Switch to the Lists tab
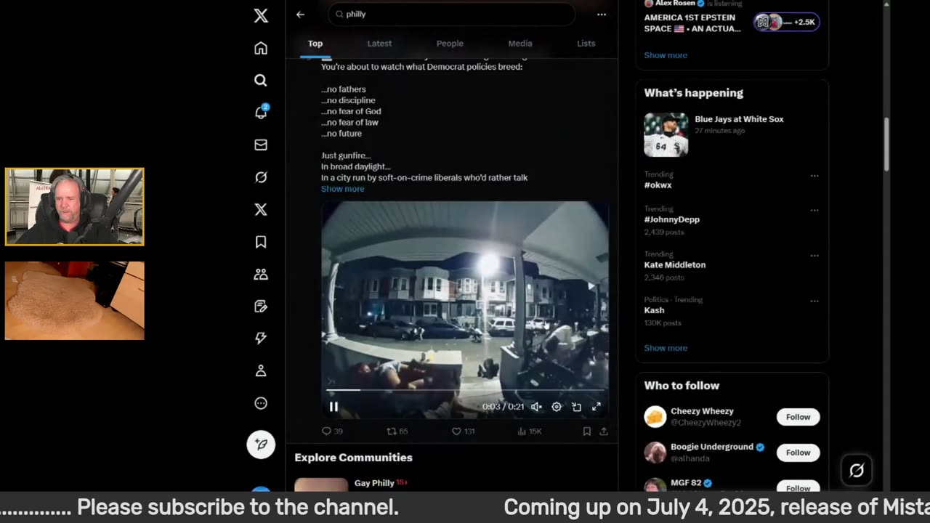Viewport: 930px width, 523px height. (x=586, y=44)
